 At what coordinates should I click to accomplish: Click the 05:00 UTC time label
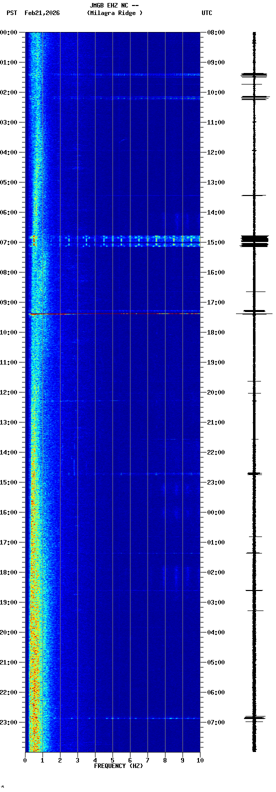(x=216, y=662)
